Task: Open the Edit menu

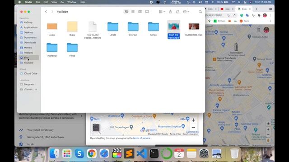Action: 46,2
